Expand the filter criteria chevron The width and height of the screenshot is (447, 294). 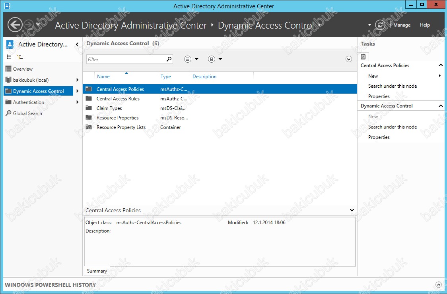pos(349,59)
